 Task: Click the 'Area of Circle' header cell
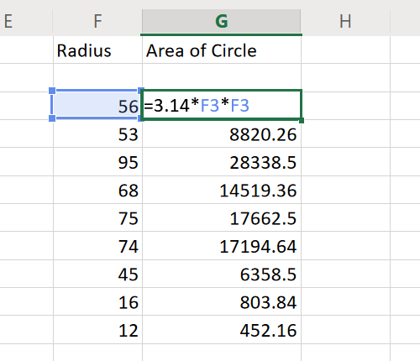tap(222, 50)
